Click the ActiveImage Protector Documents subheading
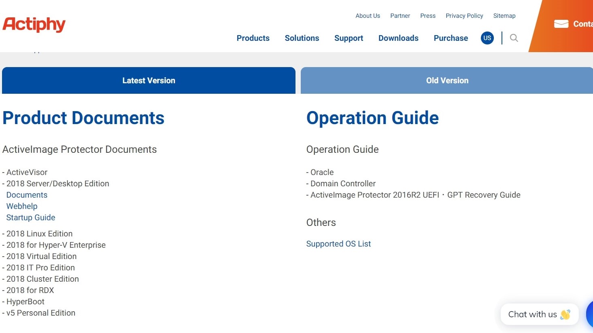 (79, 149)
